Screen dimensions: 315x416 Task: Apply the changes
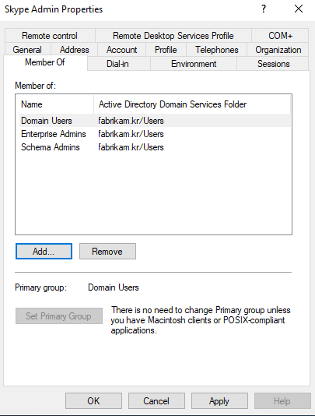219,401
